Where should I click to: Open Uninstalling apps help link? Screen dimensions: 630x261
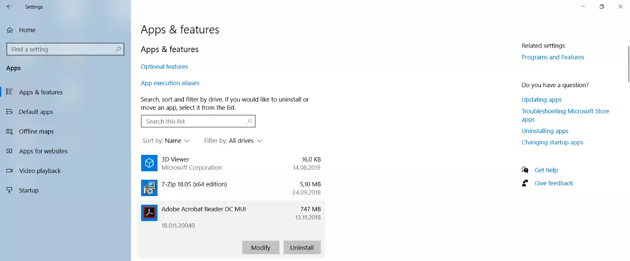coord(545,131)
